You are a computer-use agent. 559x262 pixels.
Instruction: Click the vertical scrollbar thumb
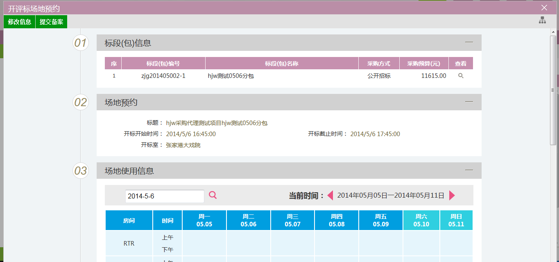(553, 90)
